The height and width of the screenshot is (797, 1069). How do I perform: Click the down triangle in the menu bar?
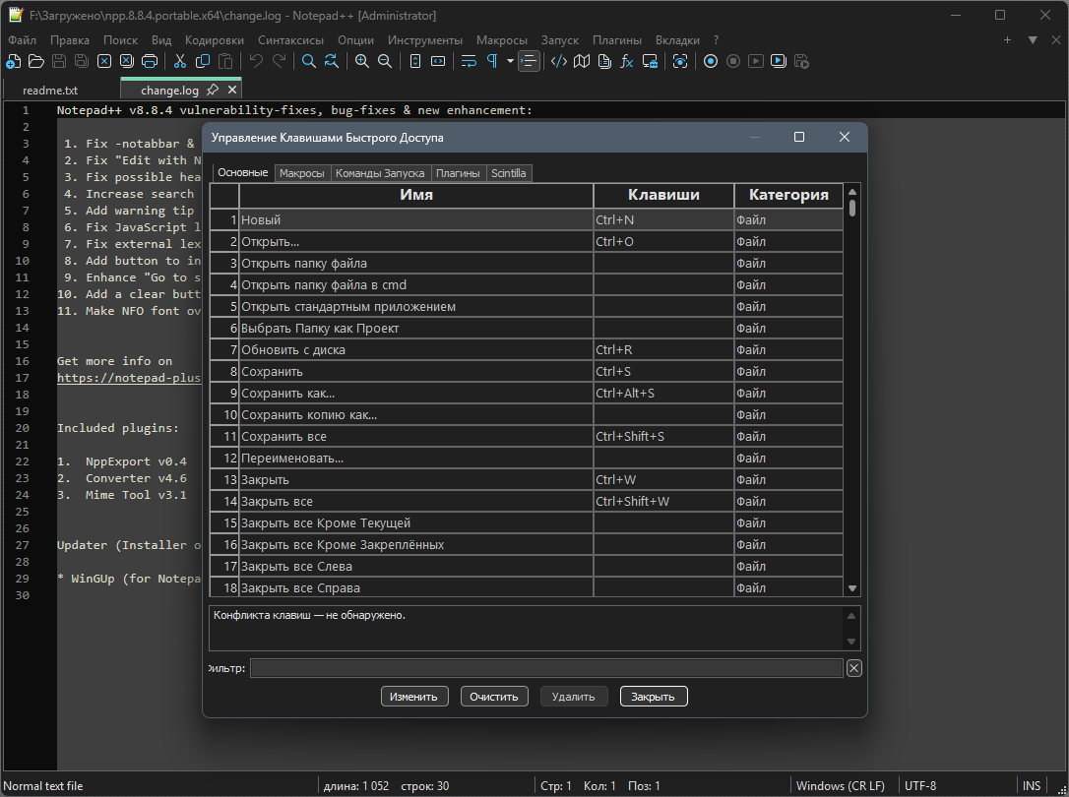[x=1033, y=40]
